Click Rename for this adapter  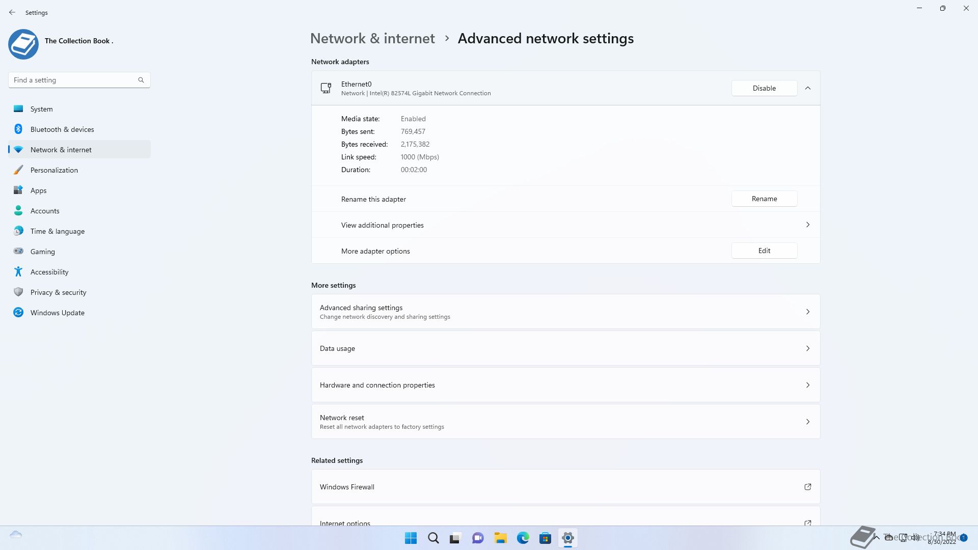[x=764, y=199]
